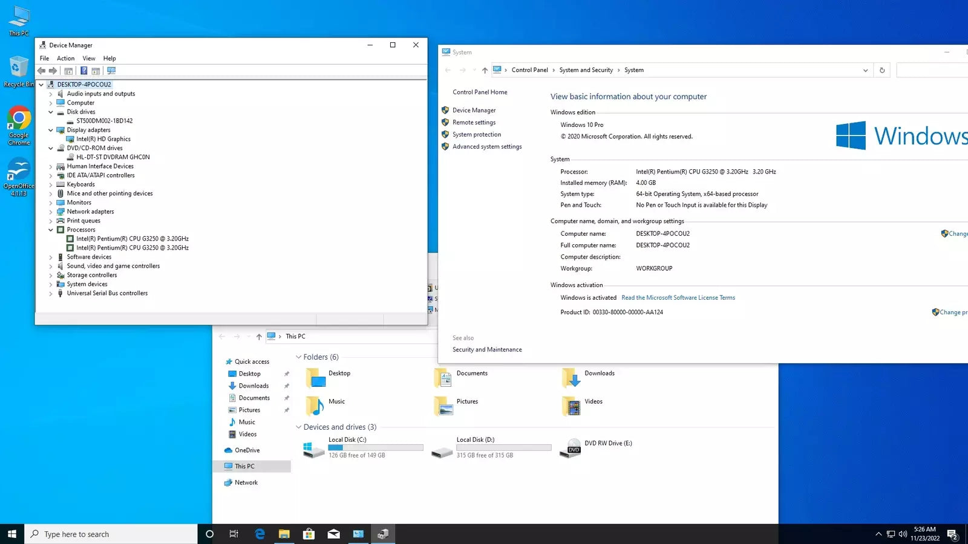Screen dimensions: 968x544
Task: Open Advanced system settings link
Action: pos(486,146)
